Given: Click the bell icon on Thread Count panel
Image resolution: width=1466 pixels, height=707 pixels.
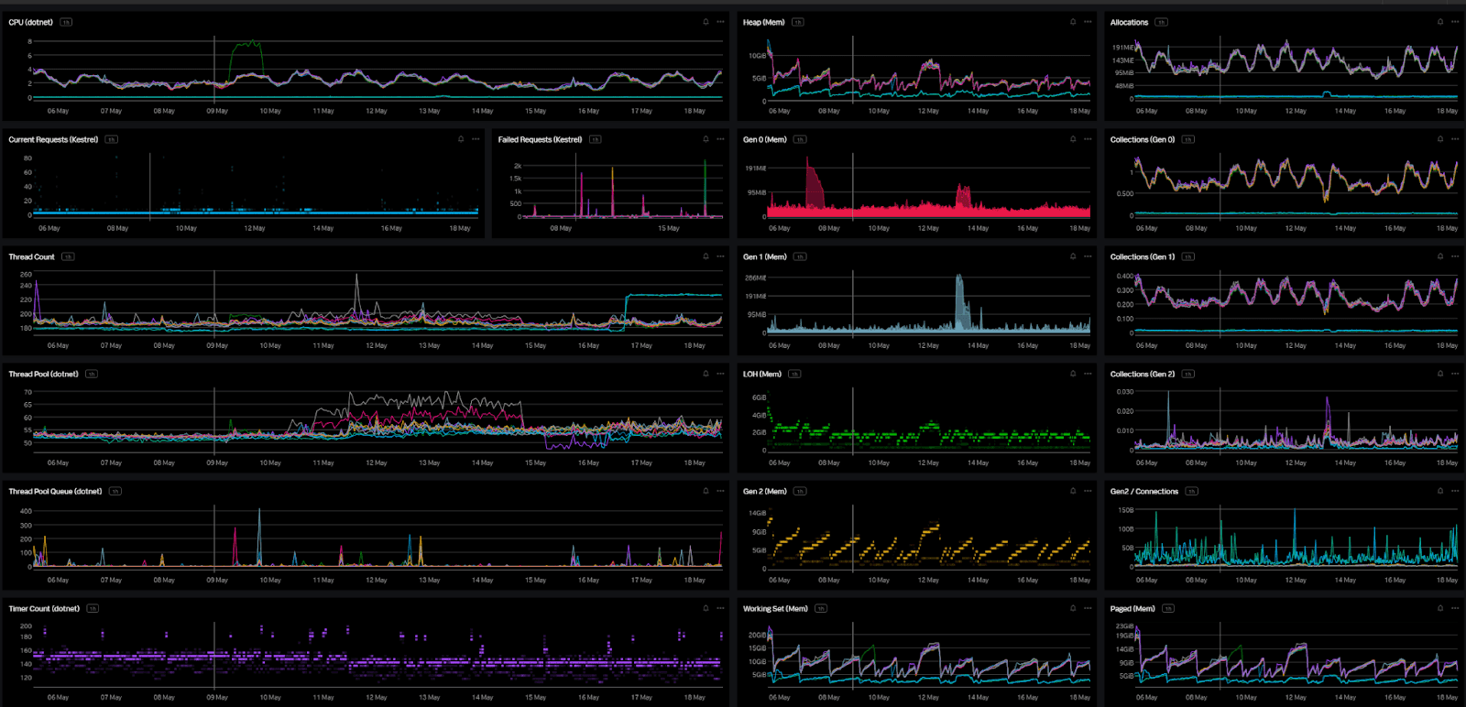Looking at the screenshot, I should [x=706, y=256].
